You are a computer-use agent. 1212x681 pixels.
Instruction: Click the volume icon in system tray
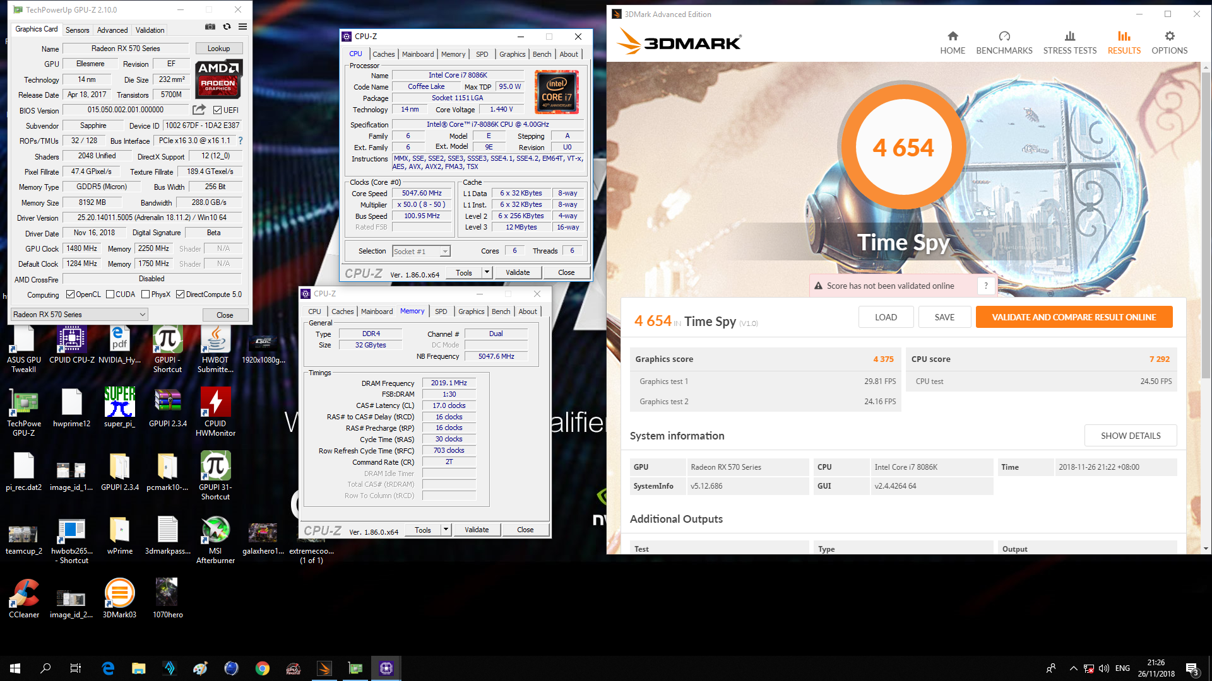coord(1104,668)
